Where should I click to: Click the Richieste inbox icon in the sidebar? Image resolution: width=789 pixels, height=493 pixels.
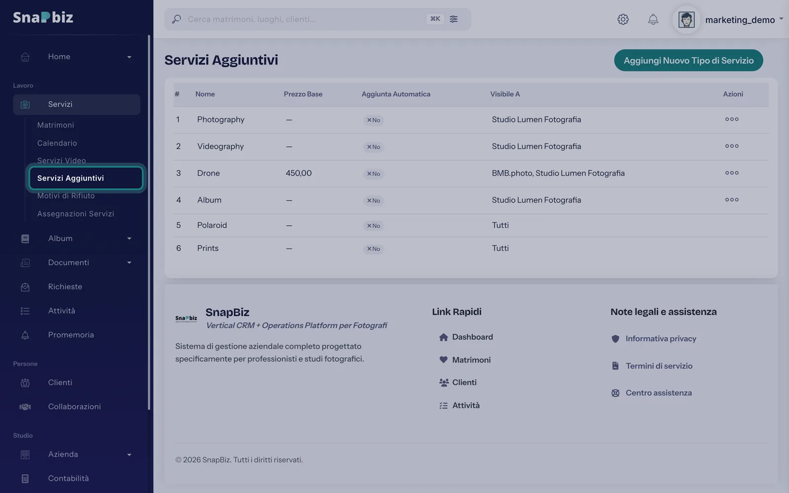click(x=25, y=287)
